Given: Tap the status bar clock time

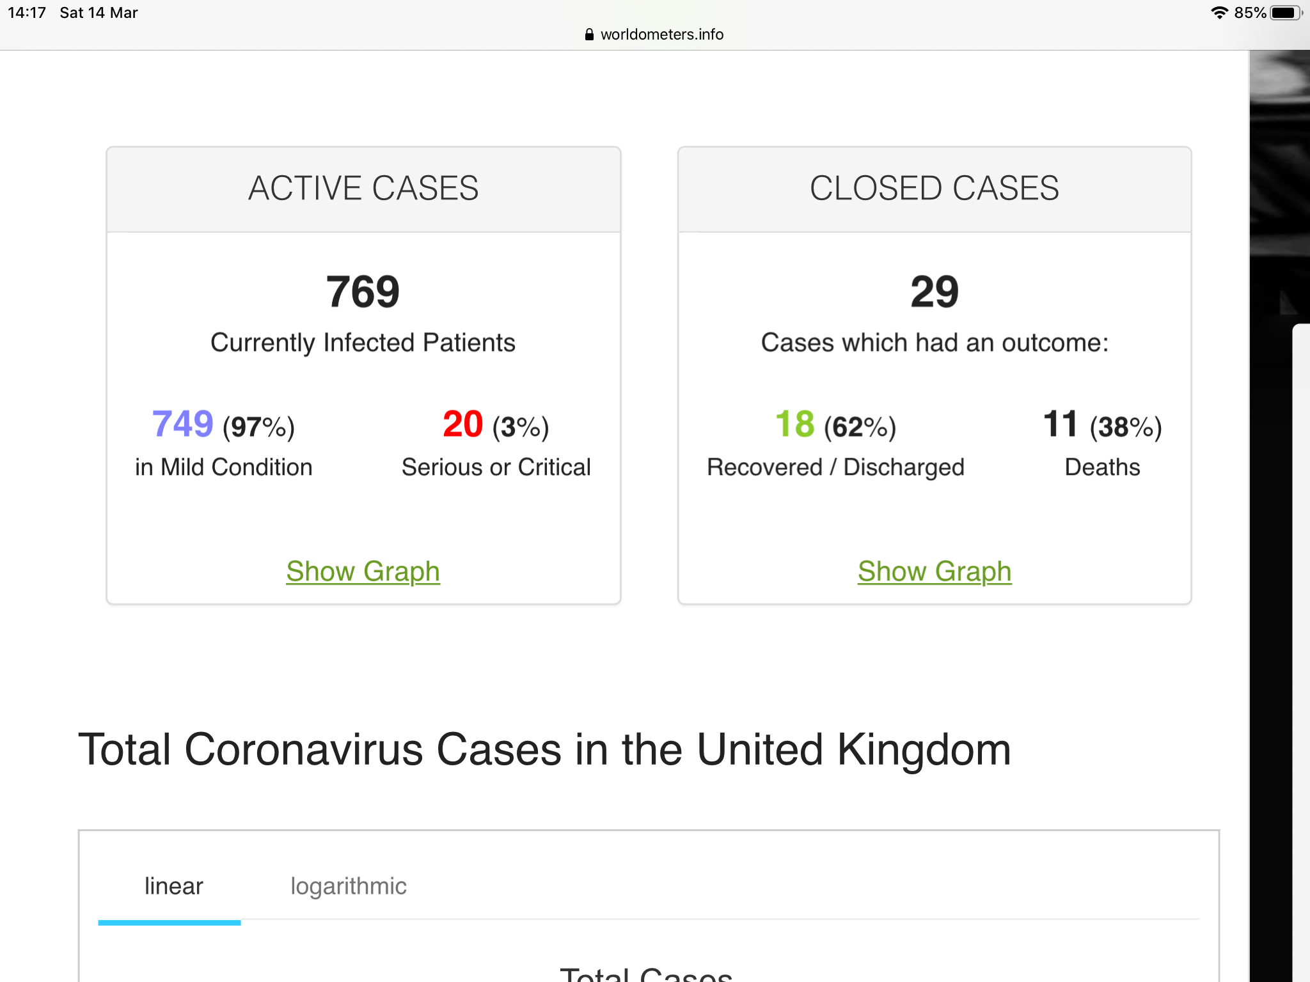Looking at the screenshot, I should 26,13.
